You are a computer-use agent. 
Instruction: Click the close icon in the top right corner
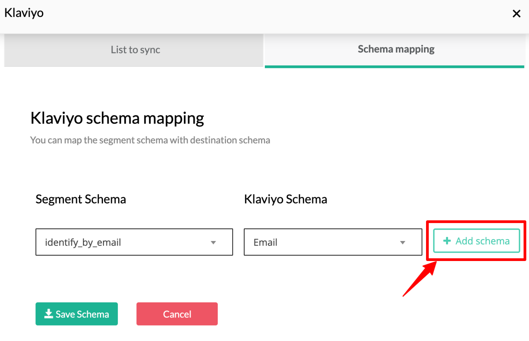tap(517, 13)
